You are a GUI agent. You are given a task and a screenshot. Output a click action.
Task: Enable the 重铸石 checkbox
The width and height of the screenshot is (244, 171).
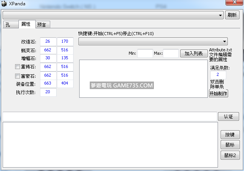click(17, 67)
